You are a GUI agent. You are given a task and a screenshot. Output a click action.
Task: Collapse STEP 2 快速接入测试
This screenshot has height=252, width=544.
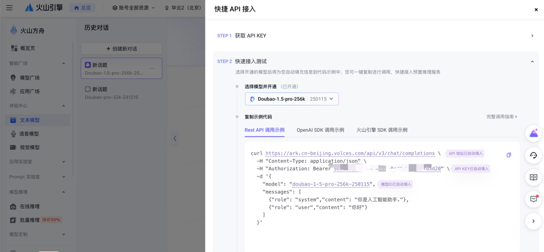(532, 61)
